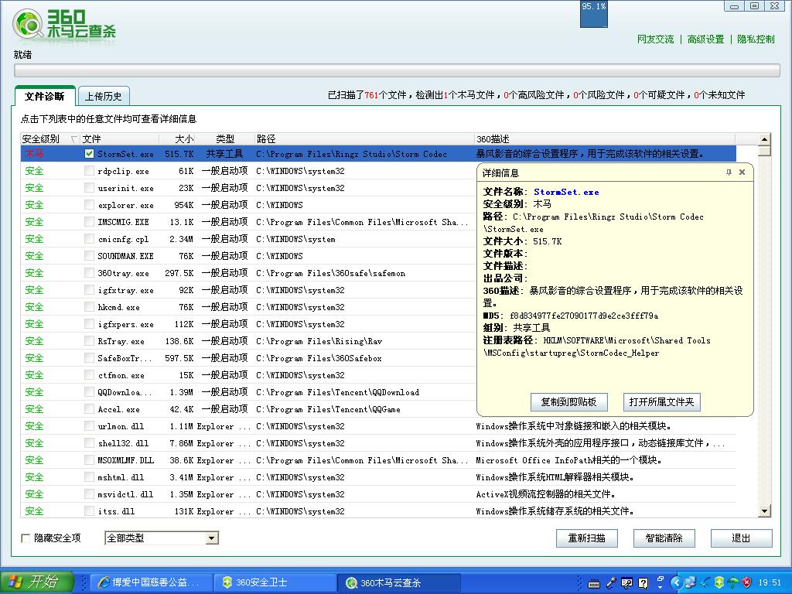Click the help question-mark icon in the language bar
Viewport: 792px width, 594px height.
click(x=643, y=582)
